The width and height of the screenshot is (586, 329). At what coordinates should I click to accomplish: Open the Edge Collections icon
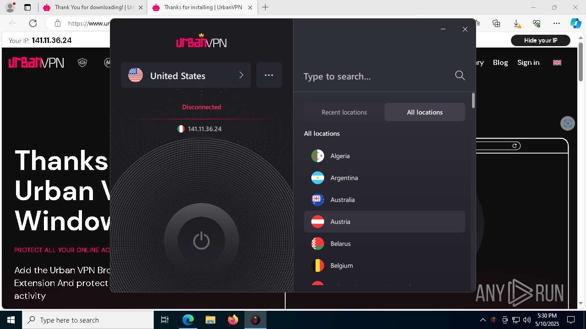pyautogui.click(x=496, y=23)
